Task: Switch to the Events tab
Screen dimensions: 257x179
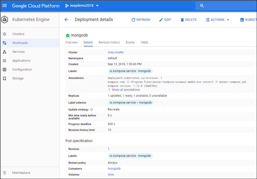Action: coord(130,42)
